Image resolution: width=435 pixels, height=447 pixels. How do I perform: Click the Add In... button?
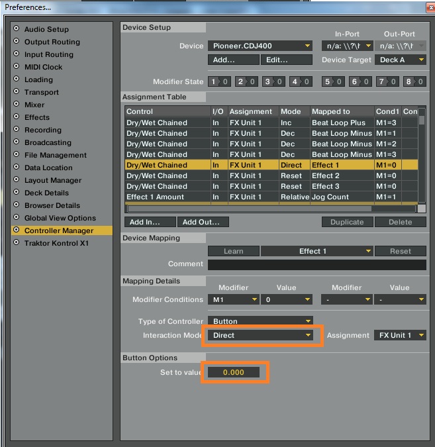coord(150,222)
